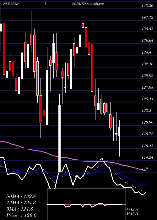Click the 123.2 price axis label
This screenshot has height=220, width=157.
point(146,111)
